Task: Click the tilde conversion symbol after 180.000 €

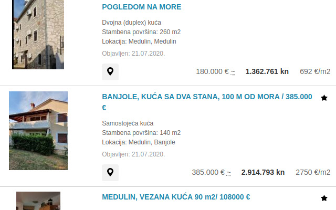Action: (233, 72)
